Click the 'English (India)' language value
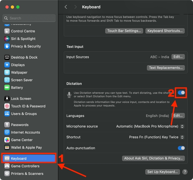The height and width of the screenshot is (180, 193). [x=157, y=116]
